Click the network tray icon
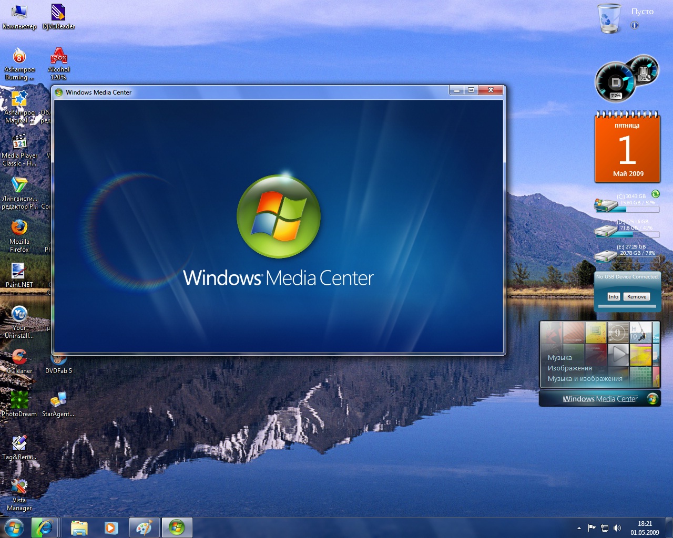 click(x=605, y=528)
